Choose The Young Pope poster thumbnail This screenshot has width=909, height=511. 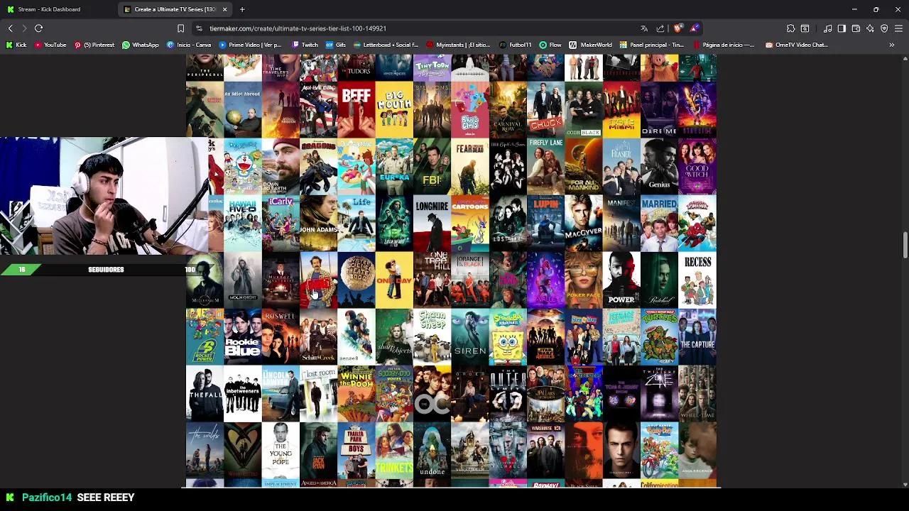281,451
